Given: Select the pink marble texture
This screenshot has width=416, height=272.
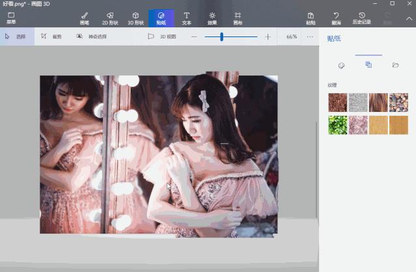Looking at the screenshot, I should (x=358, y=125).
